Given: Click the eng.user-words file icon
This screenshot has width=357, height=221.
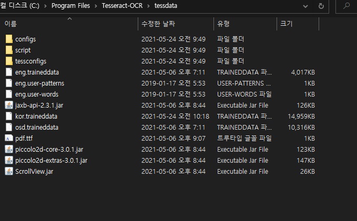Looking at the screenshot, I should pos(9,94).
